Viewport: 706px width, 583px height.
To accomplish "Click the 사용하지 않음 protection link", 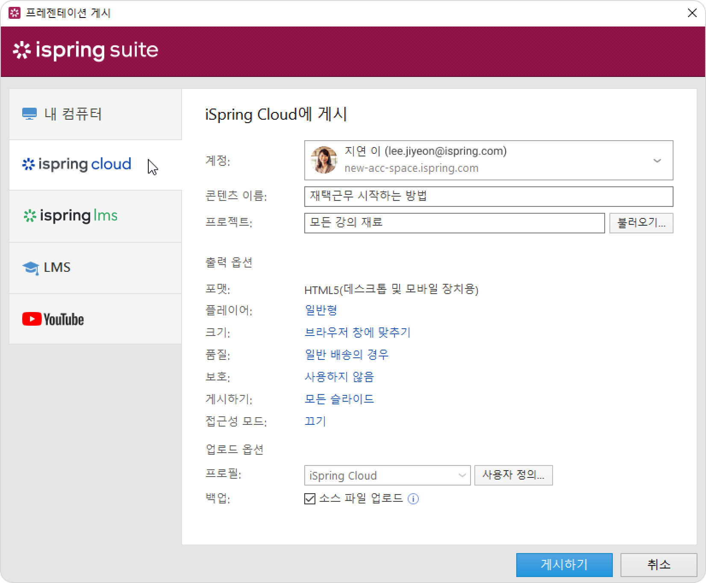I will click(x=339, y=377).
